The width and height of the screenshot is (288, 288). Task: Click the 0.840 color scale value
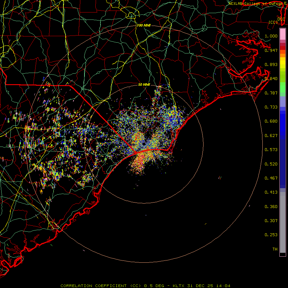click(271, 79)
